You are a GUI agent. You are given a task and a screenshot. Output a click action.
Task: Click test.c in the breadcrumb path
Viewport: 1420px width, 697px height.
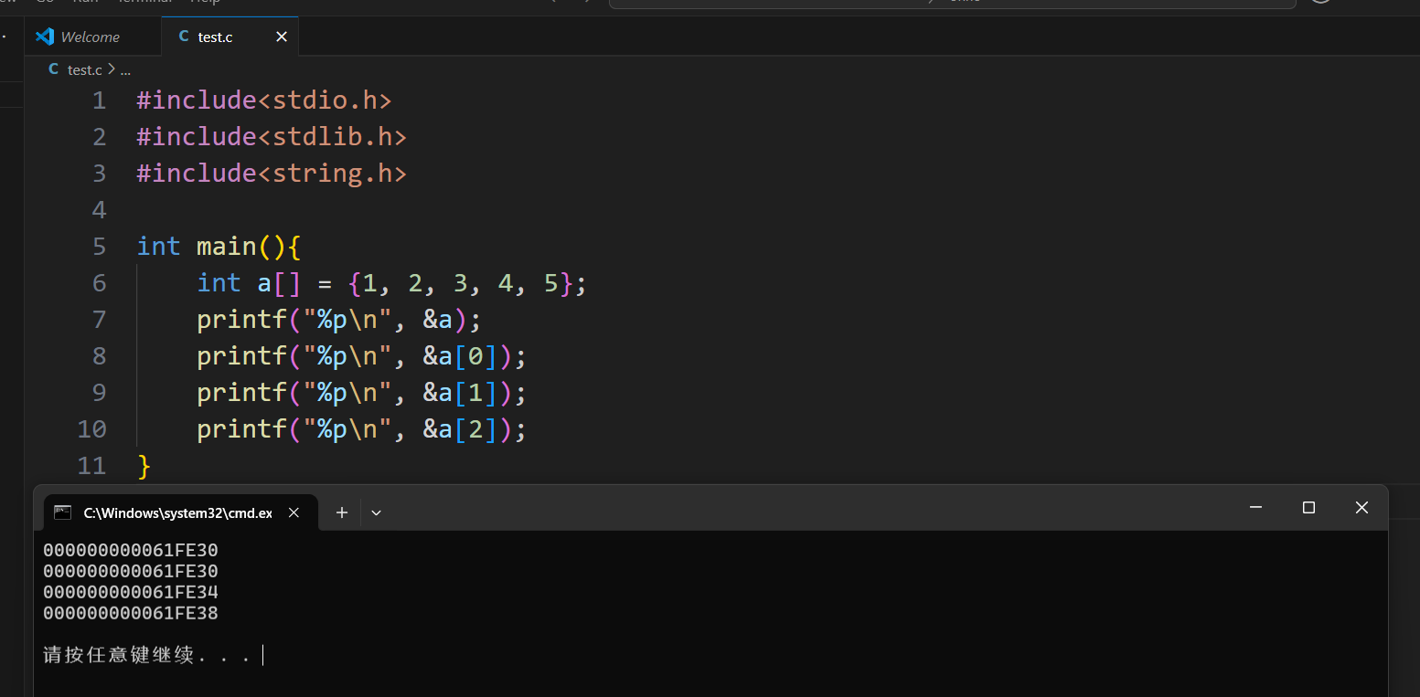84,69
